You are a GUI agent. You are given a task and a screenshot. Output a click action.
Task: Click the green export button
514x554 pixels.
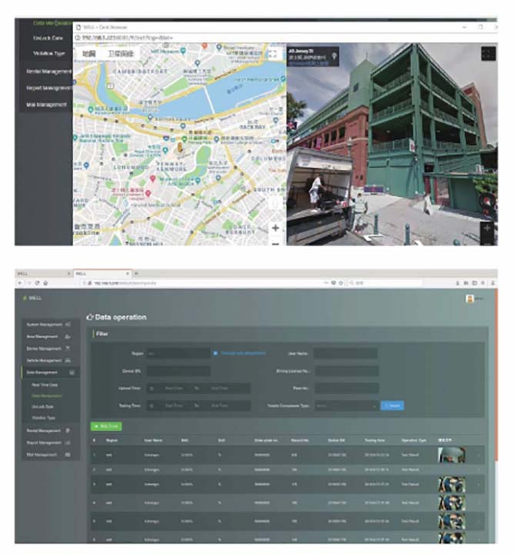pos(106,426)
